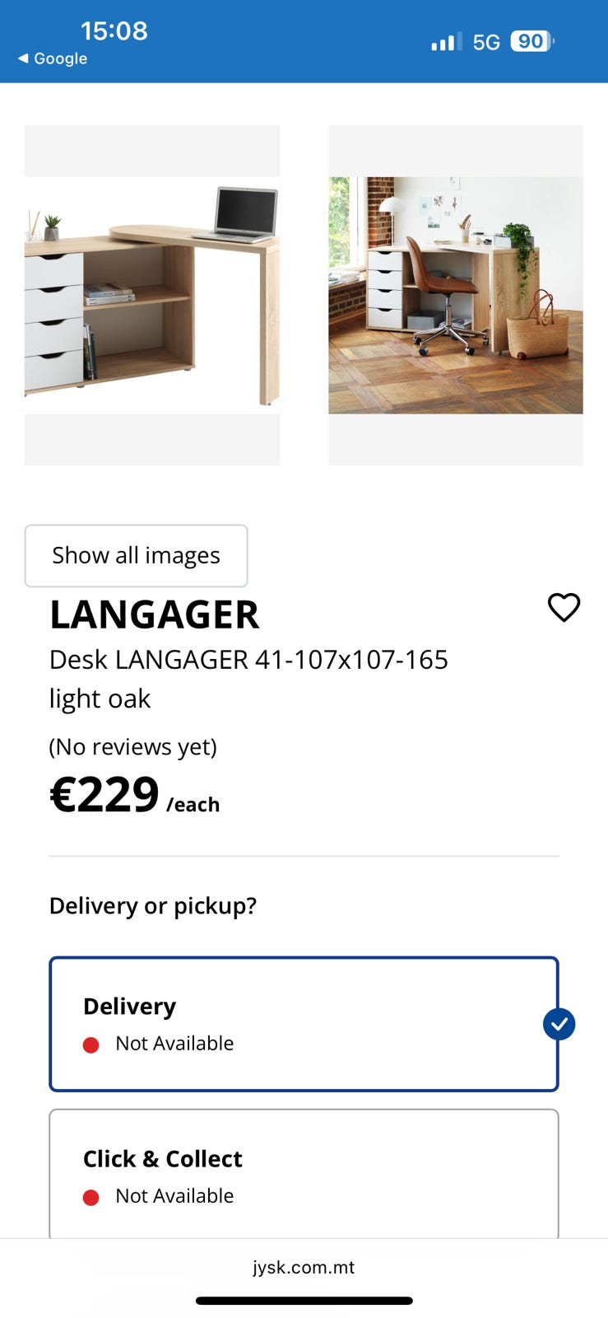Tap the battery indicator icon

click(x=531, y=41)
